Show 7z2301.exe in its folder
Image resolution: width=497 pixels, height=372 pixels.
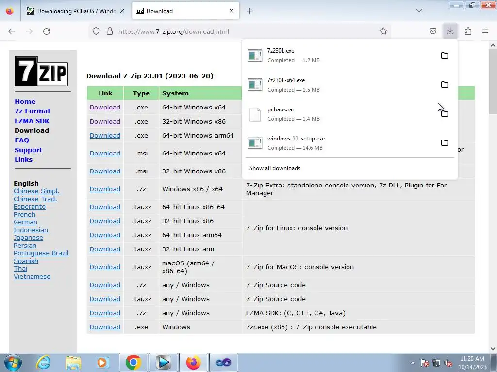pos(445,56)
